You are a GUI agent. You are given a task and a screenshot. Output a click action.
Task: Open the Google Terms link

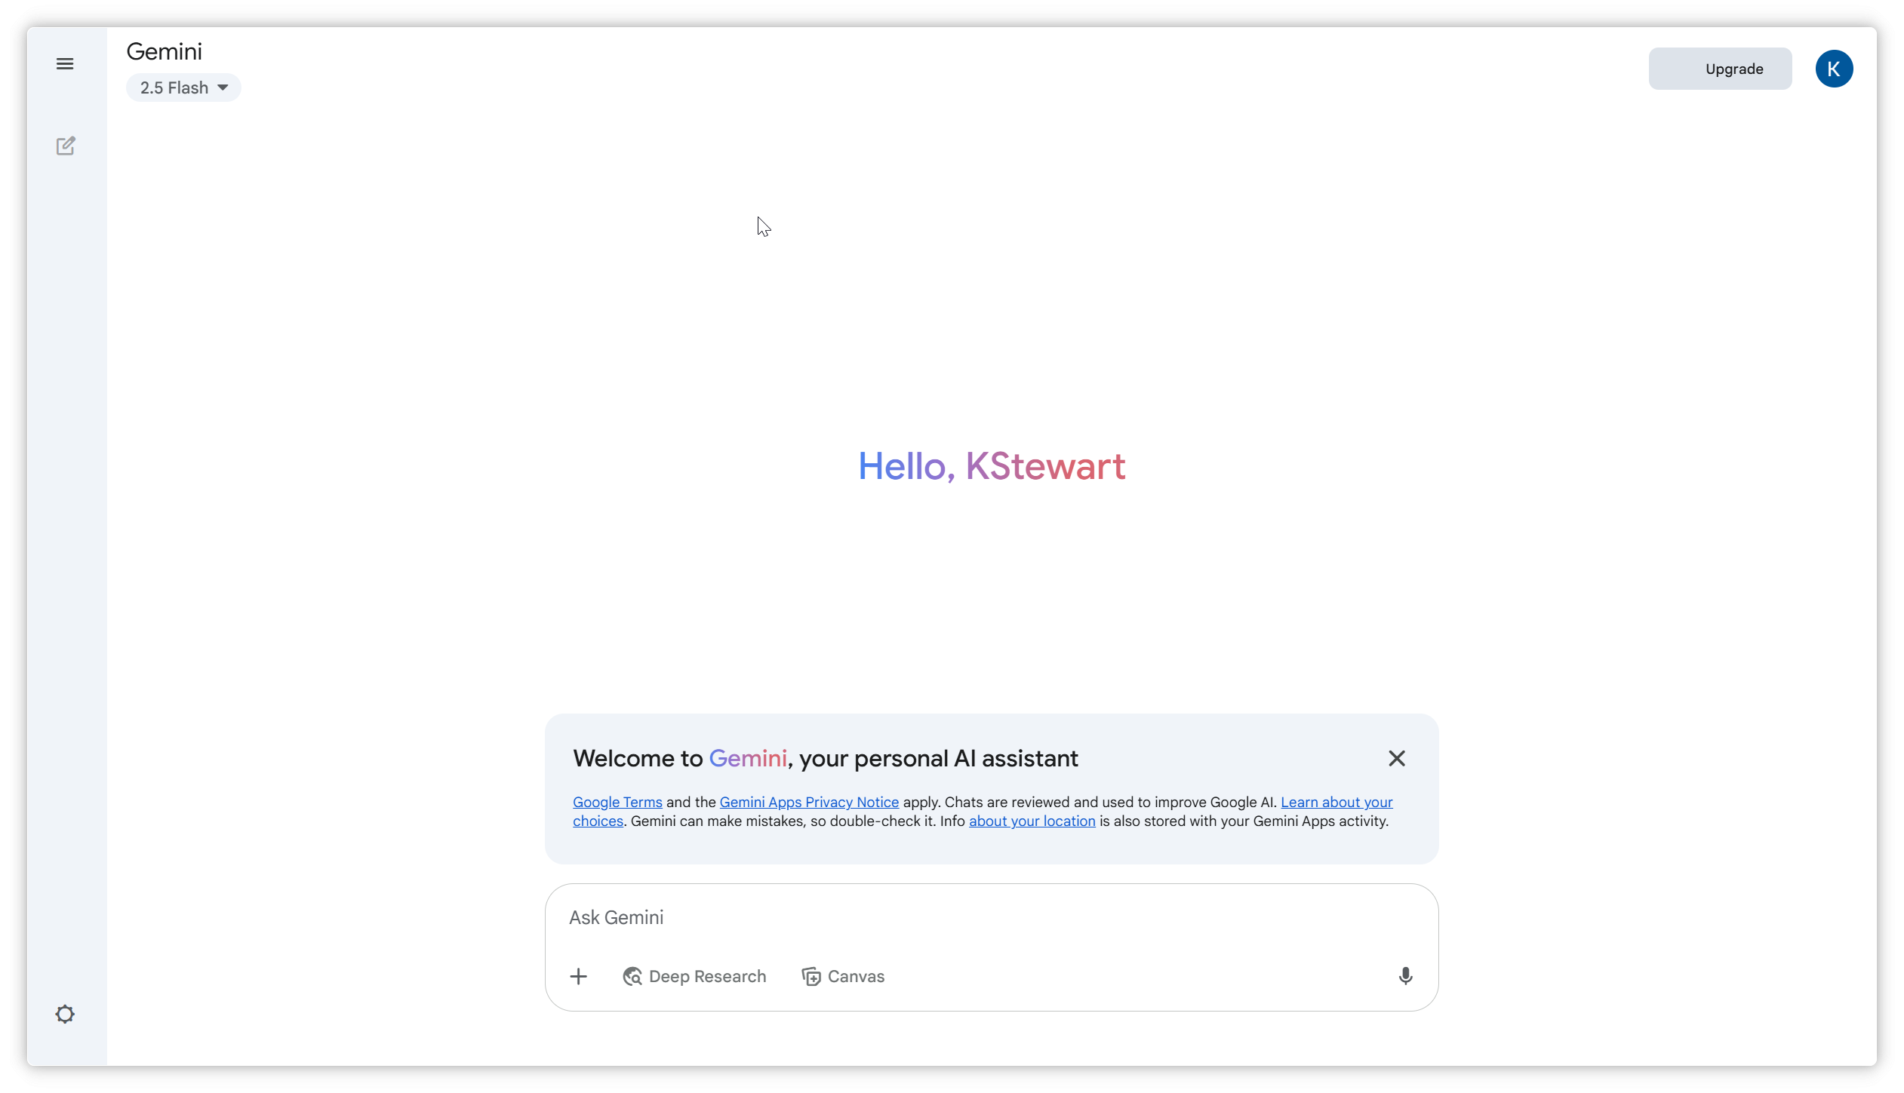tap(617, 802)
